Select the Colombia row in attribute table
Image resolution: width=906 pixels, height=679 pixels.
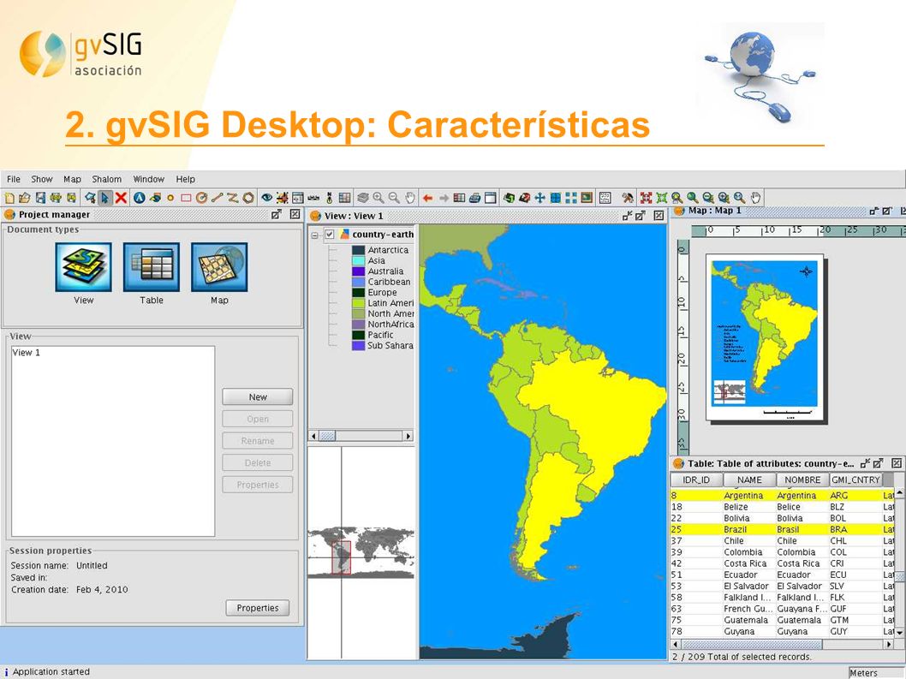pos(783,552)
